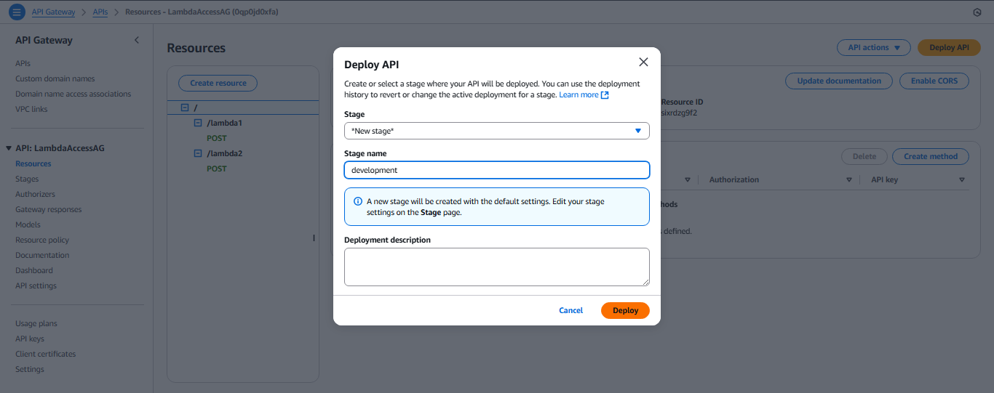
Task: Open Settings in the sidebar
Action: pyautogui.click(x=30, y=369)
